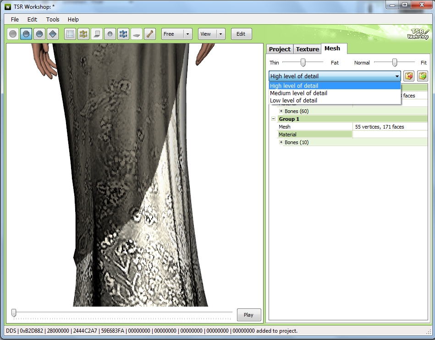This screenshot has height=340, width=435.
Task: Open the Tools menu
Action: click(53, 20)
